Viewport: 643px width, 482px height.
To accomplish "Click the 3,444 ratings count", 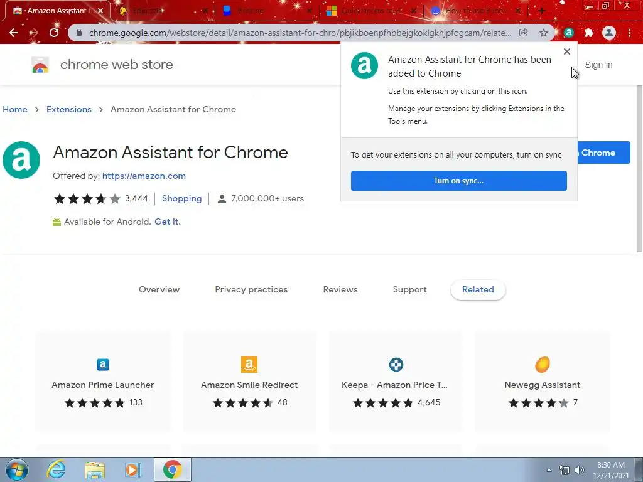I will tap(136, 198).
